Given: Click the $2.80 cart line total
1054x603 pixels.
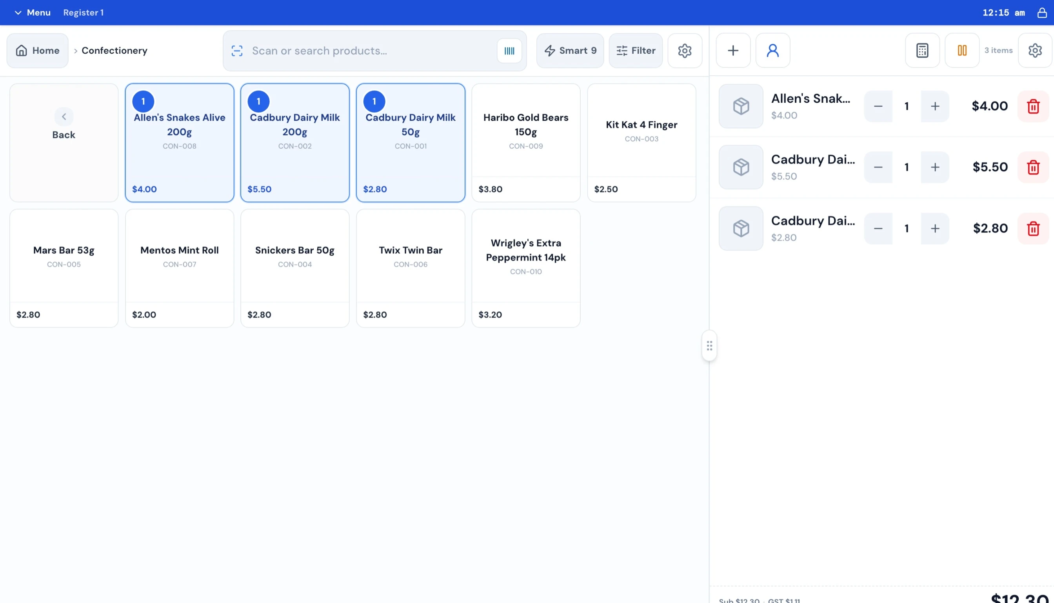Looking at the screenshot, I should click(990, 229).
